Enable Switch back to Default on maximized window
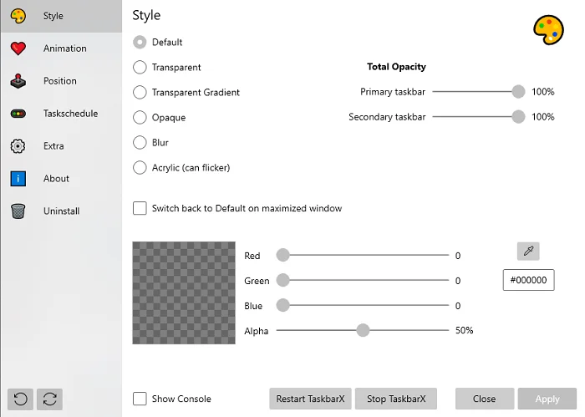This screenshot has height=417, width=585. pyautogui.click(x=140, y=208)
